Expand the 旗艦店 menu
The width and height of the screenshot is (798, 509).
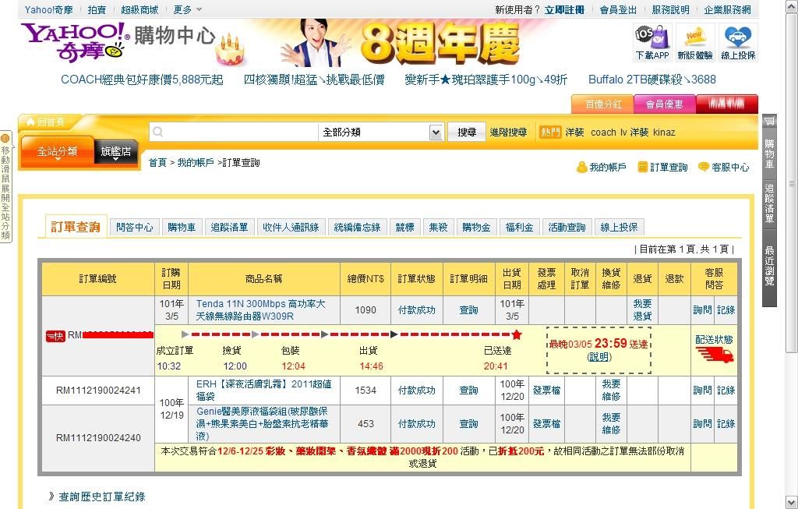point(115,152)
